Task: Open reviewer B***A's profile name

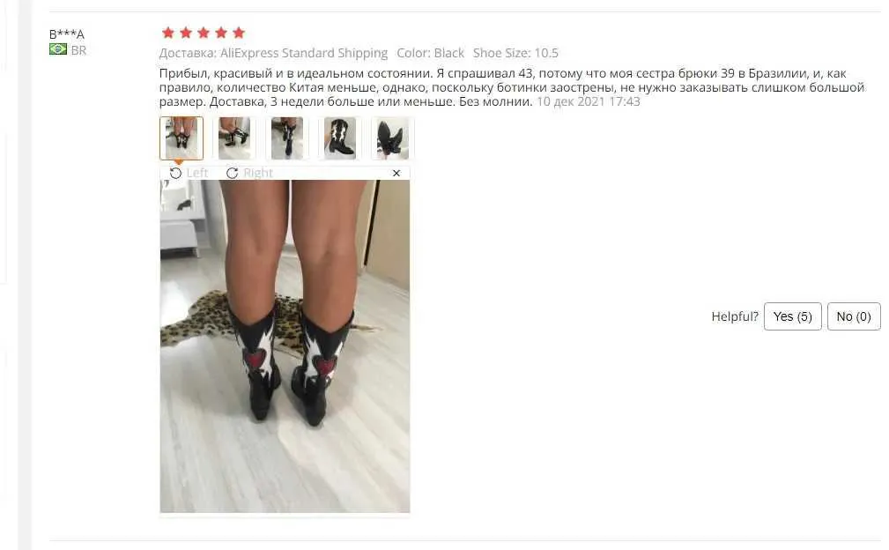Action: point(67,34)
